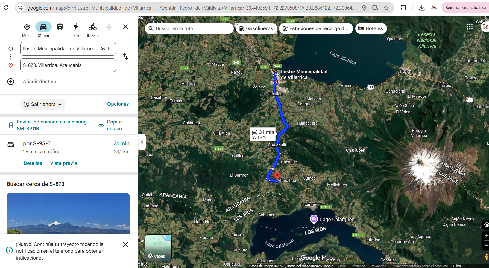Screen dimensions: 489x268
Task: Toggle Gasolineras filter chip
Action: coord(256,28)
